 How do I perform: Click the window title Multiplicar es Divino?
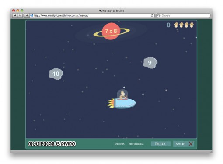point(111,11)
